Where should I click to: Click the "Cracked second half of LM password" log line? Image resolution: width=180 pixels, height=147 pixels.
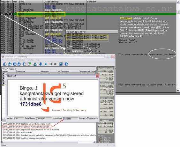click(49, 135)
